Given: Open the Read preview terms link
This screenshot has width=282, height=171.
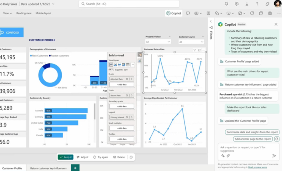Looking at the screenshot, I should (x=257, y=167).
